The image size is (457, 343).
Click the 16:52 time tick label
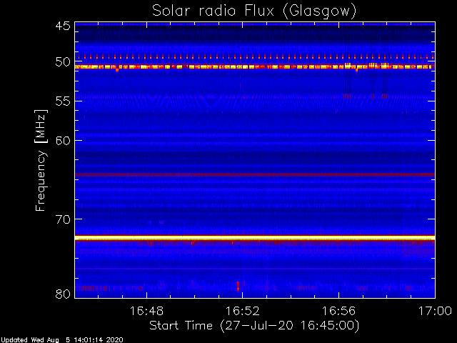243,311
